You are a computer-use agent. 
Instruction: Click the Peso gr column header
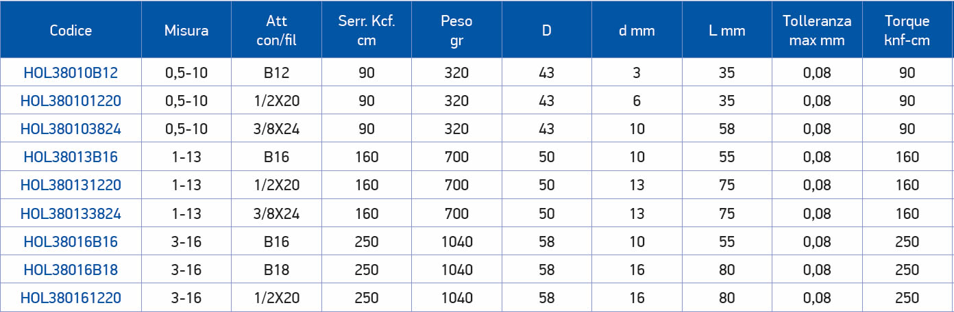pos(456,31)
